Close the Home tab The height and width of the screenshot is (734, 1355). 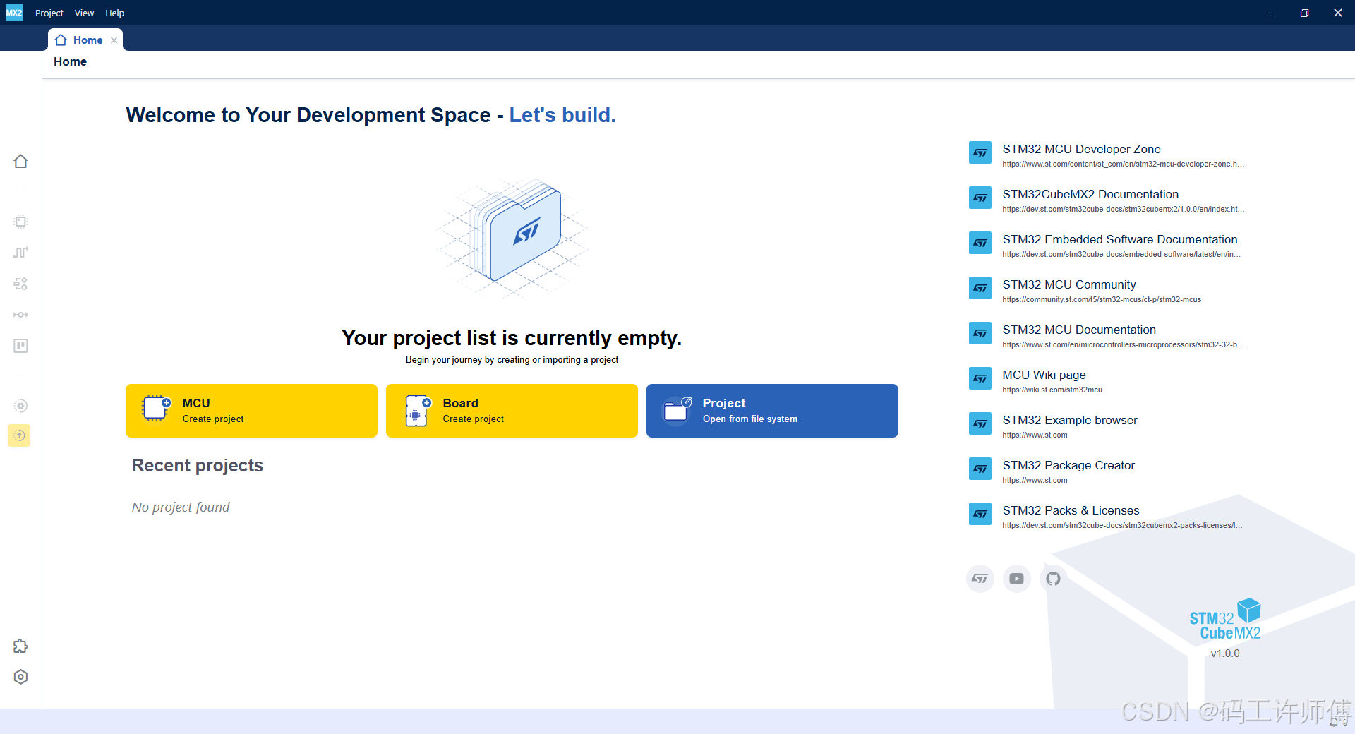tap(114, 40)
